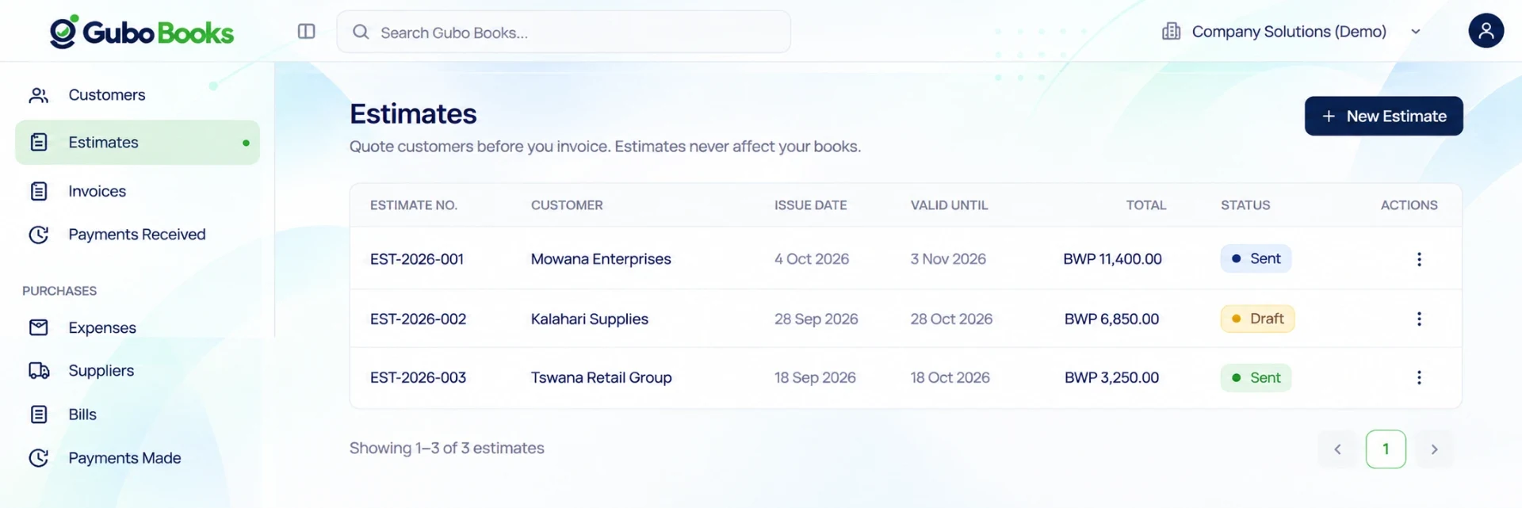
Task: Click the Invoices document icon
Action: click(39, 191)
